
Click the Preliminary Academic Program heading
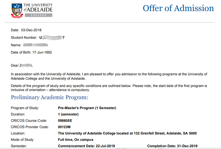coord(50,97)
